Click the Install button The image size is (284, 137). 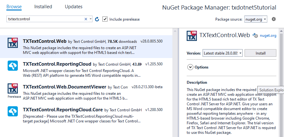(260, 53)
